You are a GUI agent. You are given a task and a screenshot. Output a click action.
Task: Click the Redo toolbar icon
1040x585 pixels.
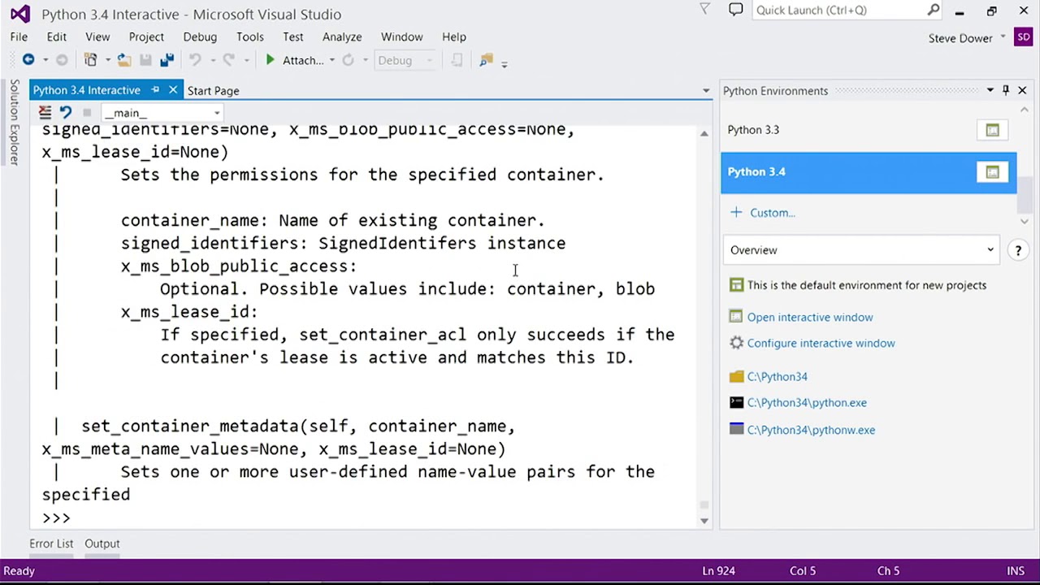(x=228, y=59)
